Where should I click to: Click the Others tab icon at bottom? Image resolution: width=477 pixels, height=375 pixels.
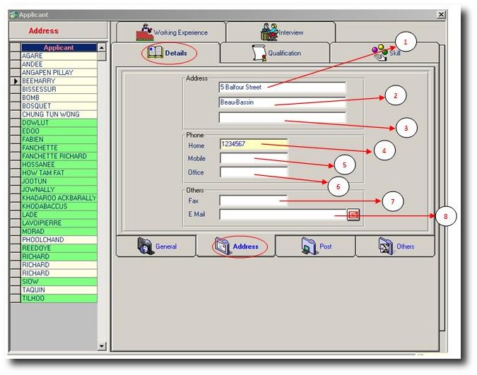coord(385,246)
